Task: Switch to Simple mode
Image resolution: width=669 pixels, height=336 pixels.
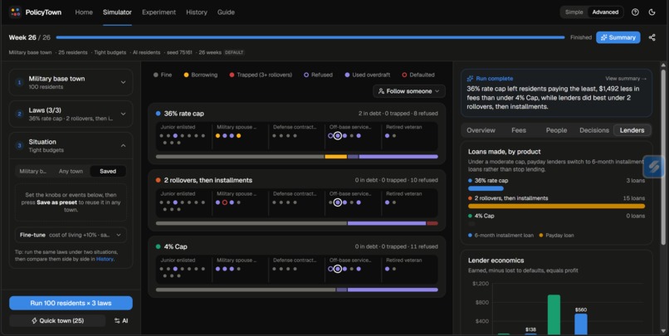Action: (x=574, y=12)
